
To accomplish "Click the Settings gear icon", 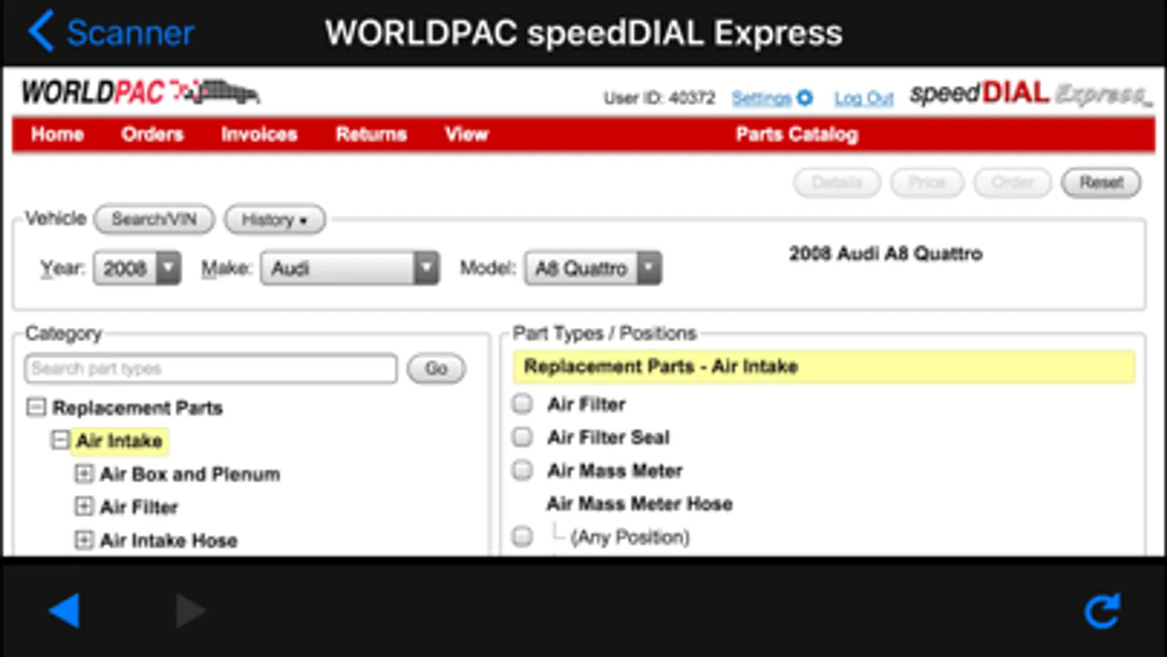I will (804, 97).
